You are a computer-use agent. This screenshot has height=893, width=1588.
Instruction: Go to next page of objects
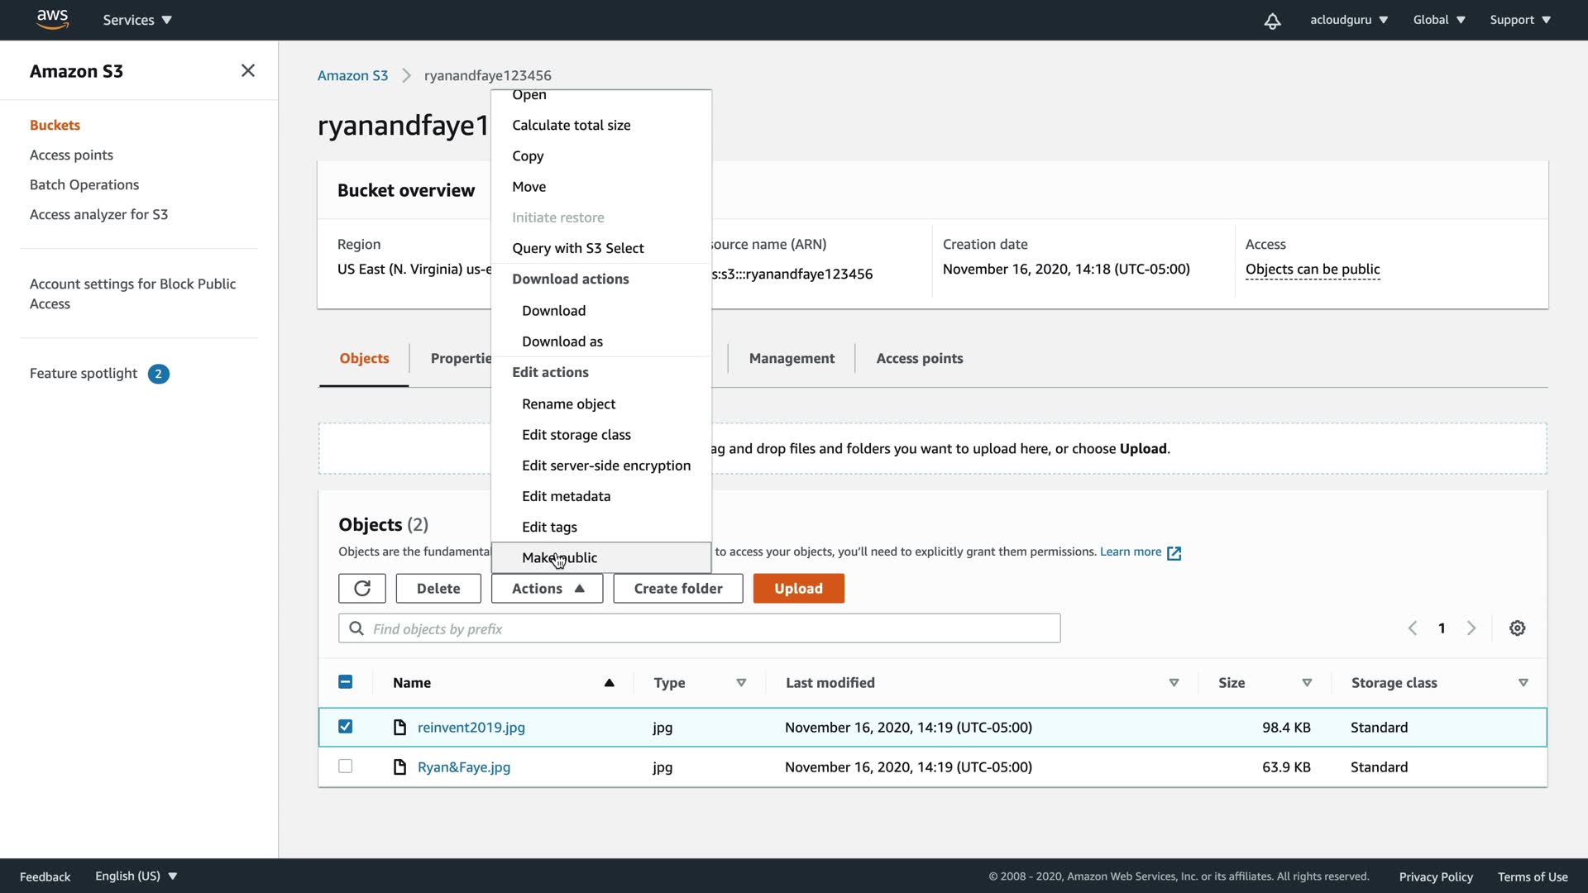pos(1471,628)
